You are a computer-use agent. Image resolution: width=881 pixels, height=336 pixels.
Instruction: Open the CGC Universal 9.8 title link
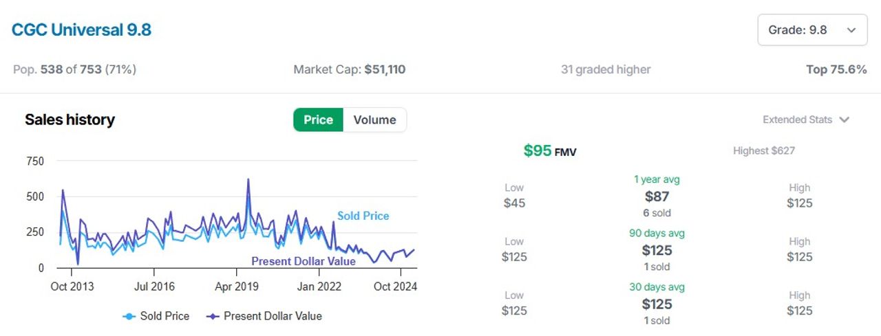tap(81, 30)
